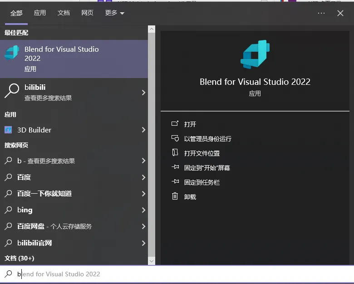Expand the bilibili search result arrow

coord(143,93)
